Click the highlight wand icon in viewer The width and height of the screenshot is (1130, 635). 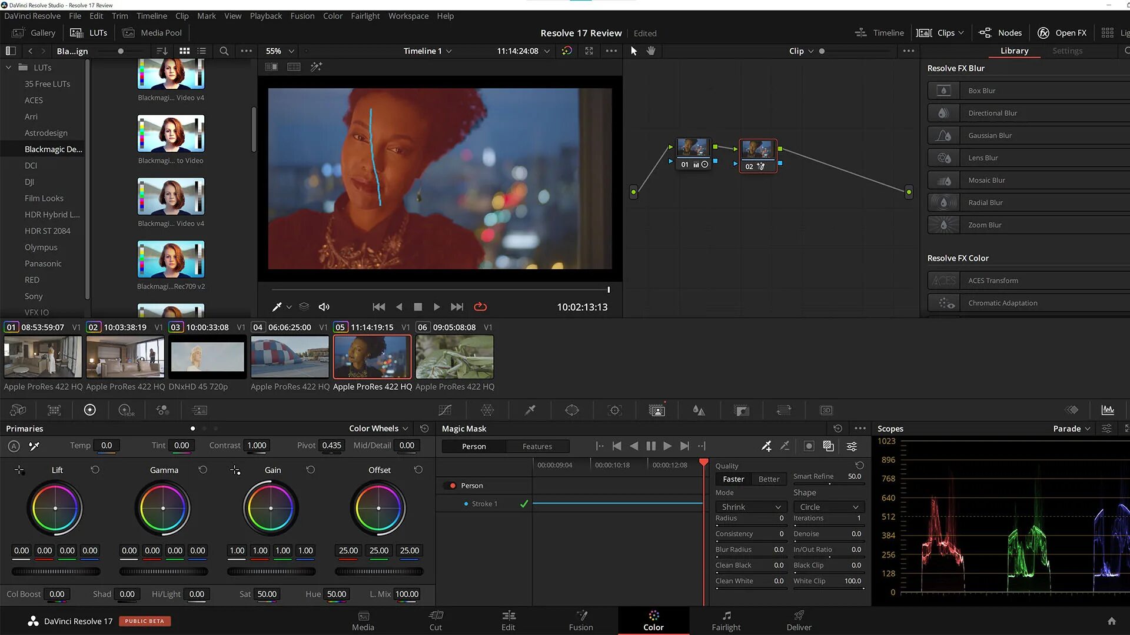click(x=316, y=67)
